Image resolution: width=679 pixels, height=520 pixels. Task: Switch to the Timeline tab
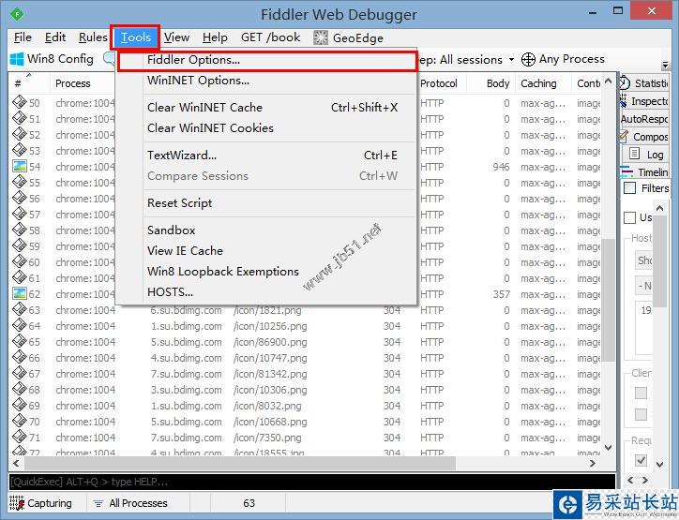(x=644, y=172)
